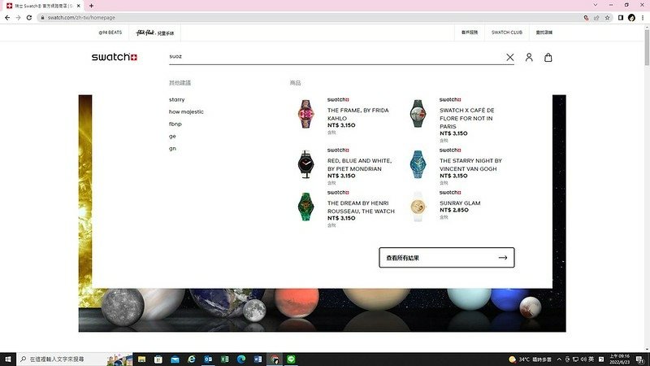This screenshot has width=650, height=366.
Task: Click the address bar URL
Action: point(81,17)
